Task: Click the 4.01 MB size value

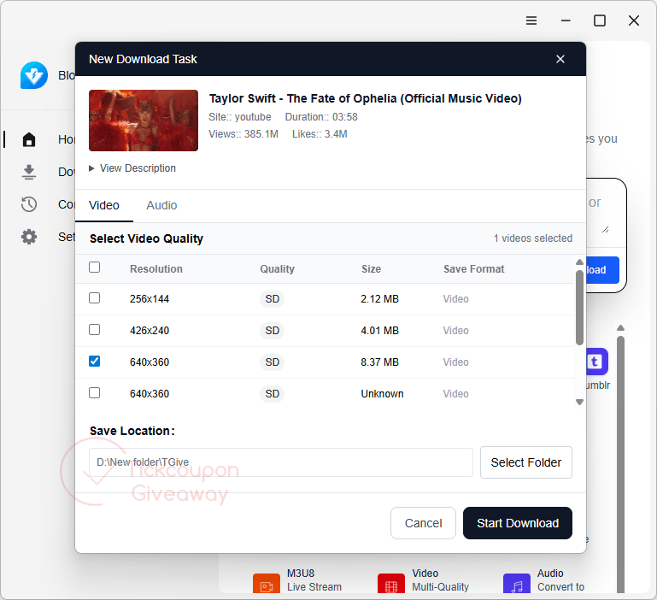Action: point(379,331)
